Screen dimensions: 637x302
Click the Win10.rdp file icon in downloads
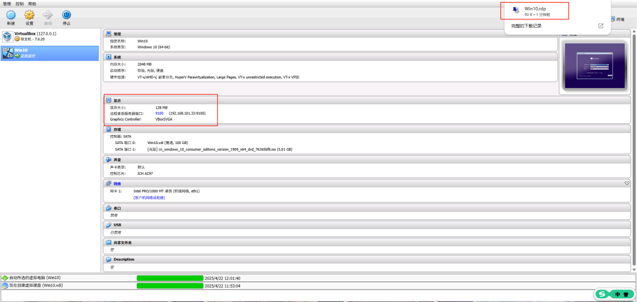pos(516,10)
